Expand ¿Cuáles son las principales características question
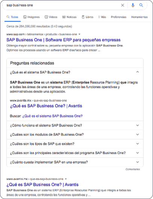Viewport: 153px width, 199px height. click(75, 153)
